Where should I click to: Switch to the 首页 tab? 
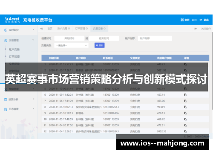coord(50,29)
